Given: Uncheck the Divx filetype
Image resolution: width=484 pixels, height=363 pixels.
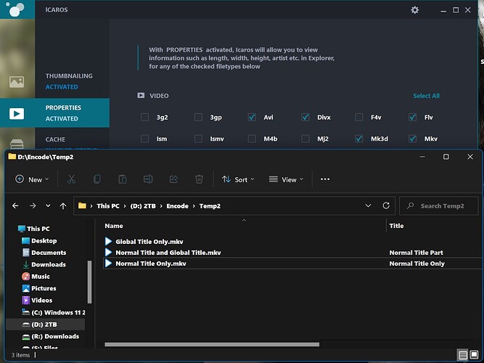Looking at the screenshot, I should point(305,118).
